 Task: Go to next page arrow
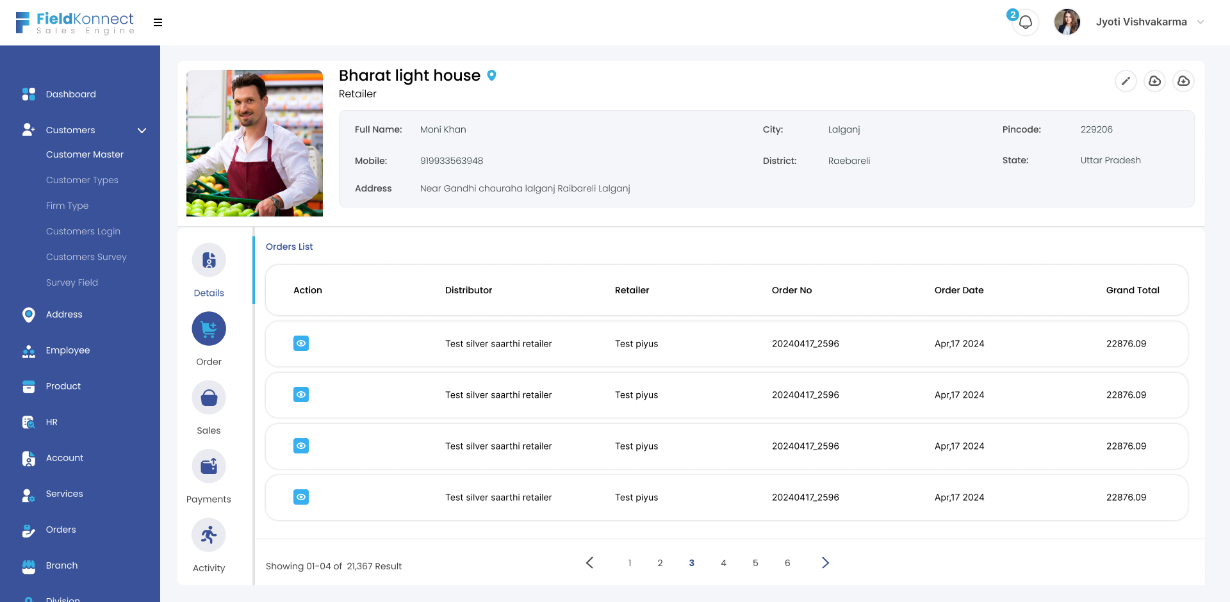825,563
